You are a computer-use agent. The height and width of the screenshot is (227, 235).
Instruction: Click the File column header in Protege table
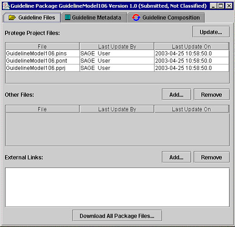[x=42, y=46]
